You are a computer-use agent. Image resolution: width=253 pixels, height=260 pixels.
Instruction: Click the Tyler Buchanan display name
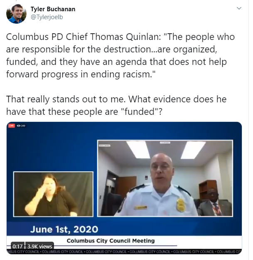click(53, 9)
